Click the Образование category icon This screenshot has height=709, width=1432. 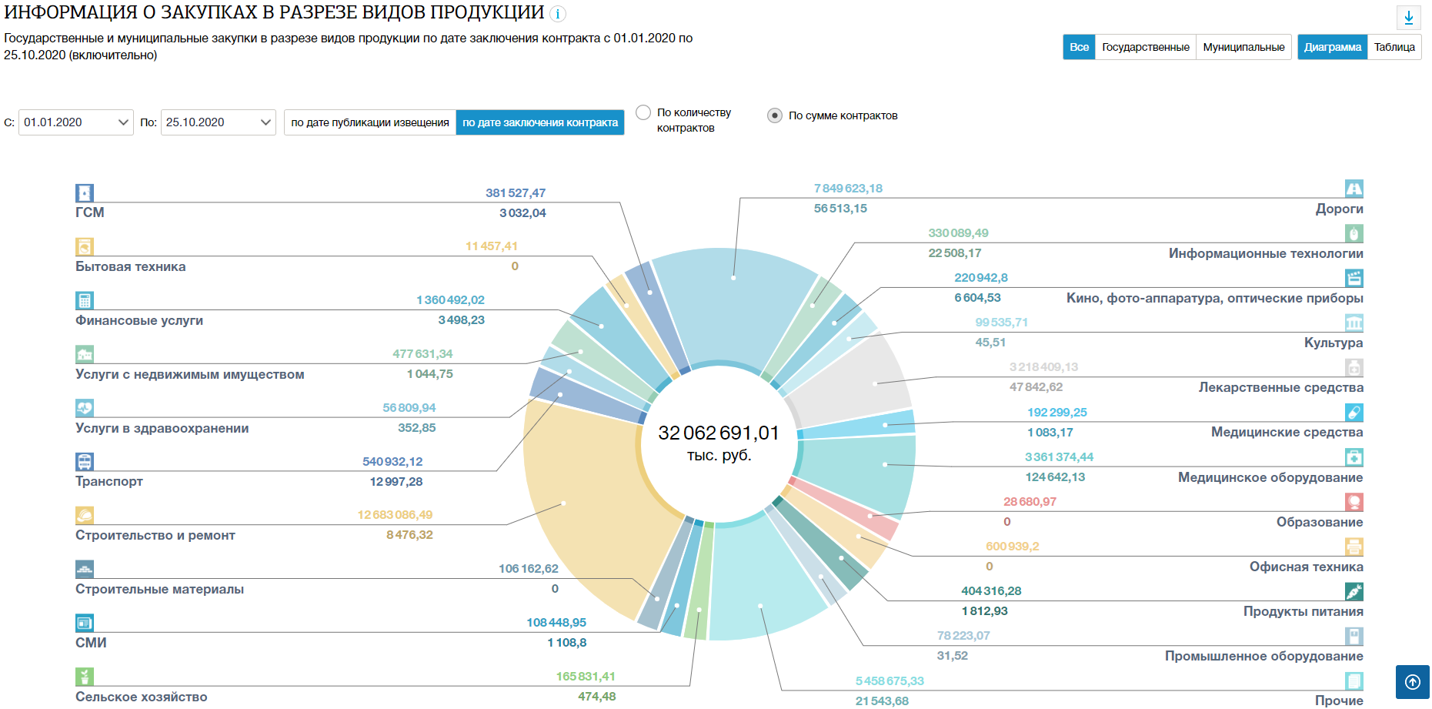(1354, 502)
